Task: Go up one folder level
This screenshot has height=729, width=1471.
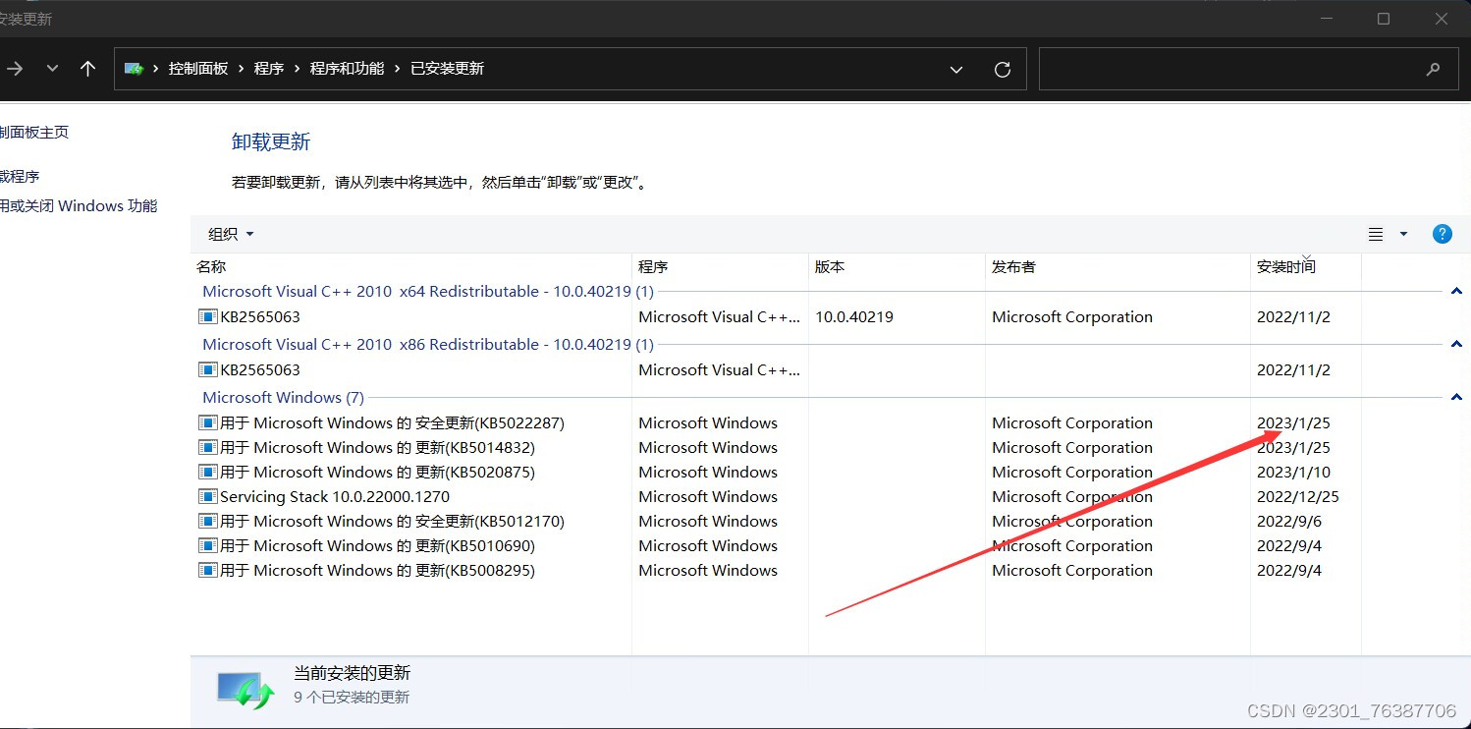Action: tap(88, 69)
